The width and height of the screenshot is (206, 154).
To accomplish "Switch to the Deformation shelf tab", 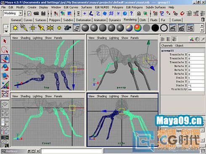I will pos(84,20).
